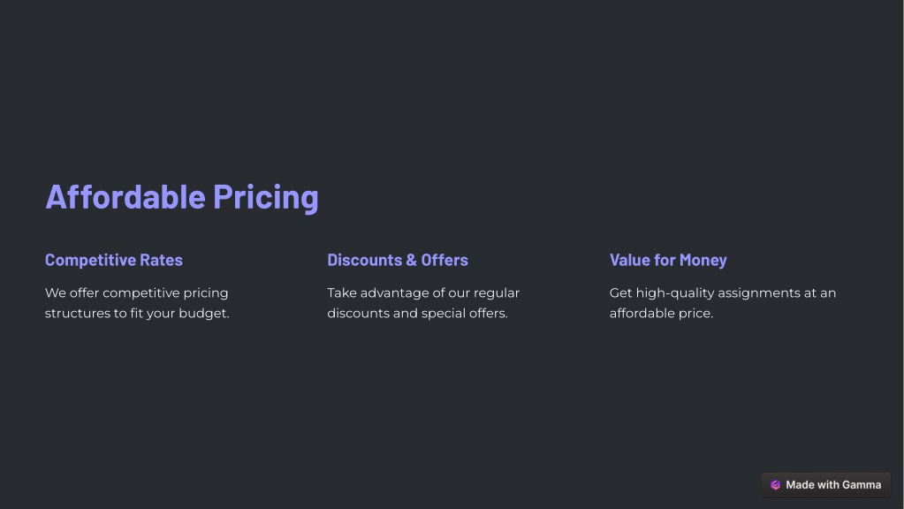Click paragraph about high-quality assignments

pyautogui.click(x=722, y=303)
